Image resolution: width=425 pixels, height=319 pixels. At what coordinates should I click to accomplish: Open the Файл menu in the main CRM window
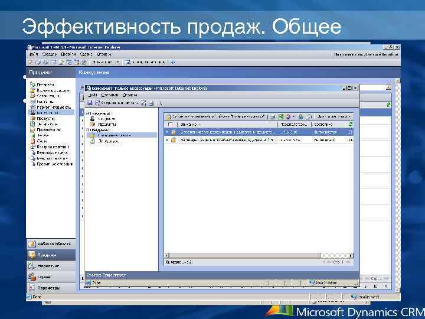click(x=33, y=54)
